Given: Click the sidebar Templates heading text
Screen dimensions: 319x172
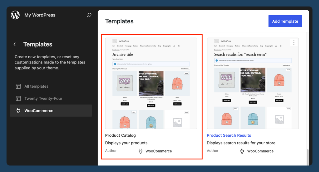Looking at the screenshot, I should pos(38,44).
